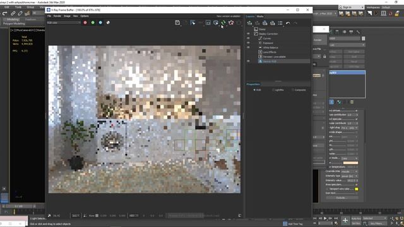Screen dimensions: 404x227
Task: Open the Override intensity dropdown
Action: (x=349, y=172)
